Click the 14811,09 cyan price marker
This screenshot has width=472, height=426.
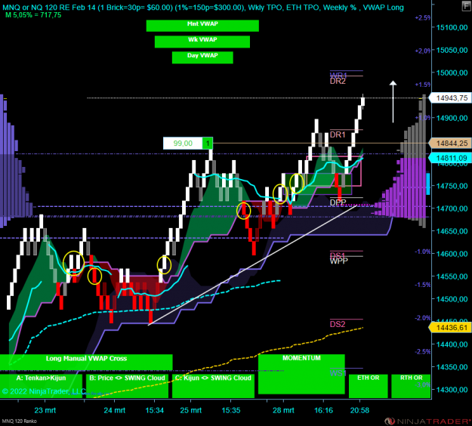pyautogui.click(x=450, y=158)
